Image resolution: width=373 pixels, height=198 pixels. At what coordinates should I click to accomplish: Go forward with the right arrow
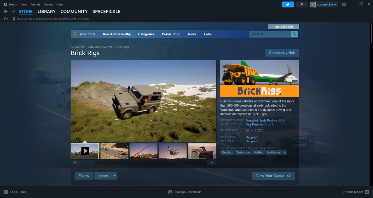(x=13, y=11)
